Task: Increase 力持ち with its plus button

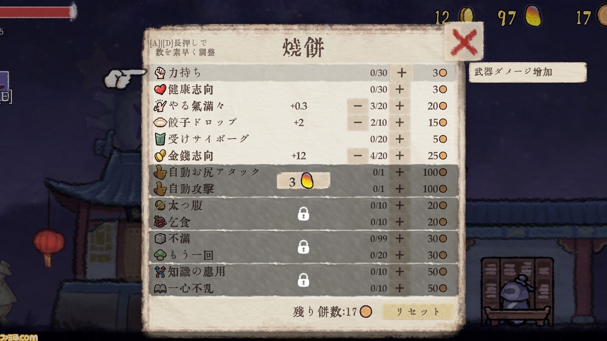Action: (402, 73)
